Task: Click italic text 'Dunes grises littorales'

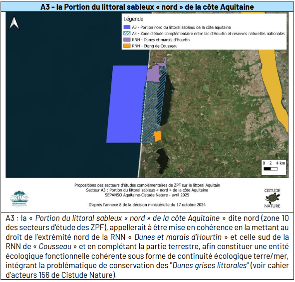Action: pos(209,265)
